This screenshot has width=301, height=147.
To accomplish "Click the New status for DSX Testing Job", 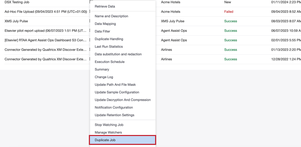I will [228, 2].
